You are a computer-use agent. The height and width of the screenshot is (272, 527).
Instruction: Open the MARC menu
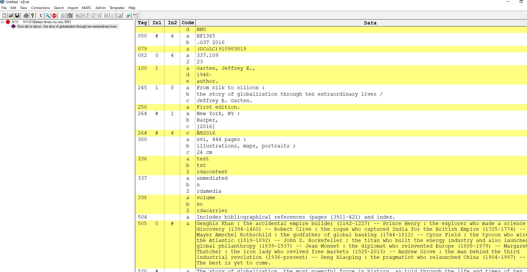click(x=86, y=8)
